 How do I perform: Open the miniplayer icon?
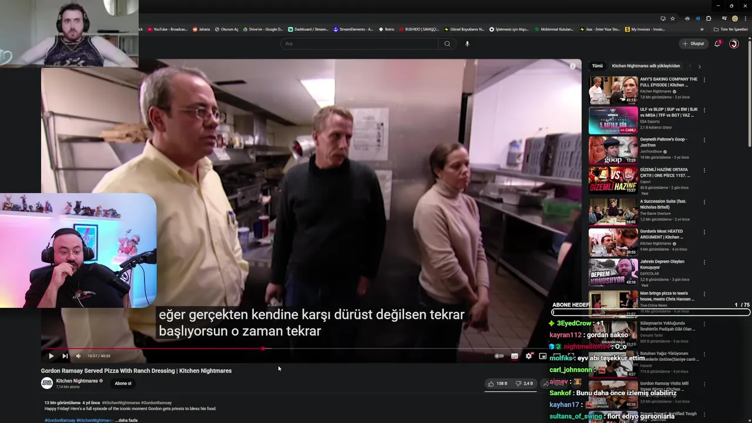click(543, 356)
